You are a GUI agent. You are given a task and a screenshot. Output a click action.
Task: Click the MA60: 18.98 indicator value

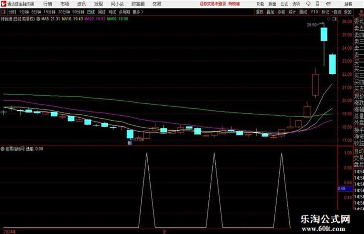coord(117,19)
